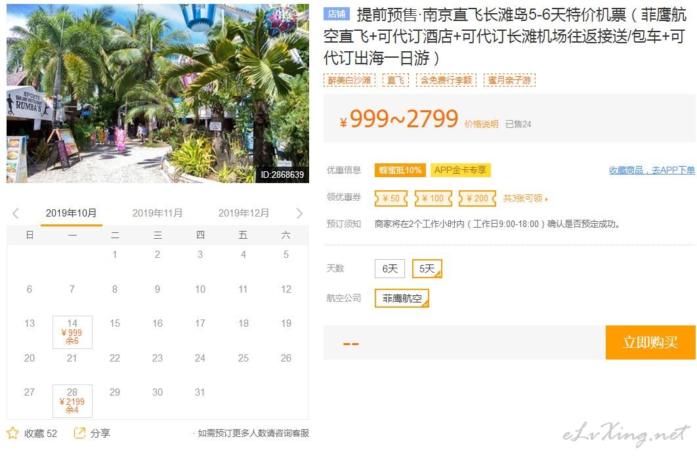Screen dimensions: 697x456
Task: Claim the ¥50 coupon ticket
Action: pyautogui.click(x=391, y=198)
